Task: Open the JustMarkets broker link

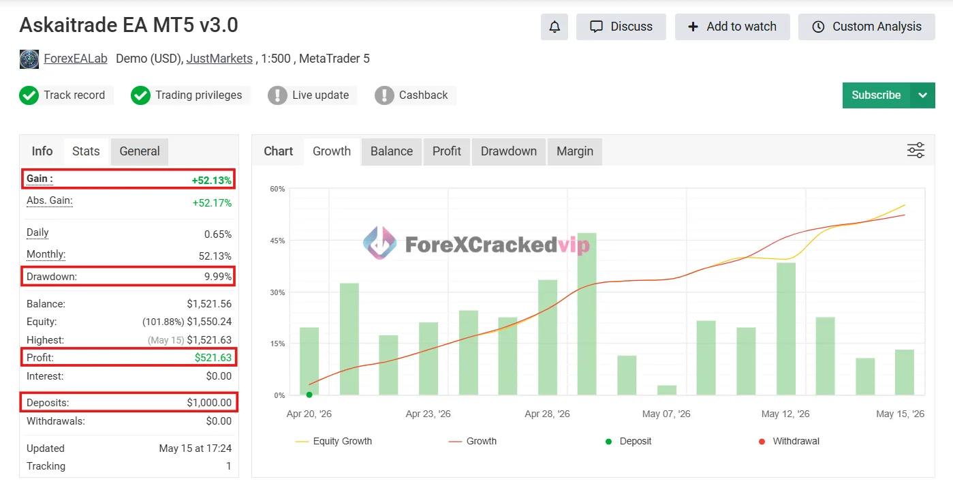Action: click(x=219, y=59)
